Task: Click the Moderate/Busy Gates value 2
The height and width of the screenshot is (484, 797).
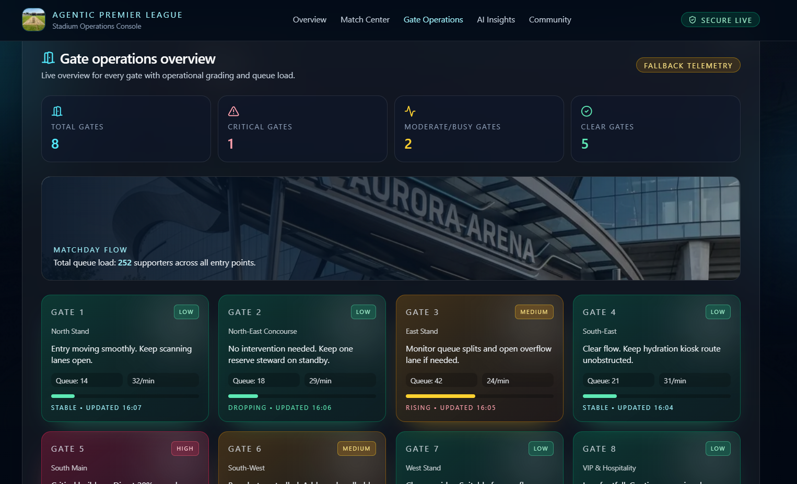Action: point(408,144)
